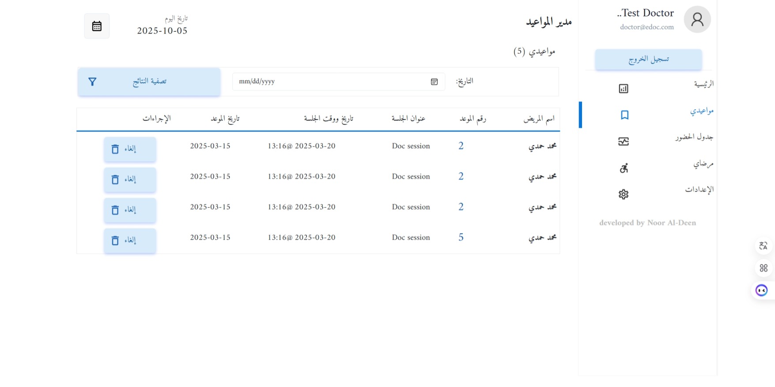Open the الرئيسية home menu item
Screen dimensions: 775x387
[x=703, y=84]
